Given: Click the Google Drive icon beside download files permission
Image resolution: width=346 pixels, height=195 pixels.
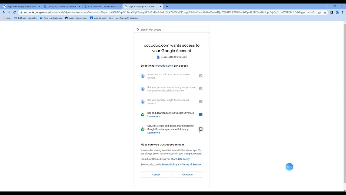Looking at the screenshot, I should [x=143, y=115].
